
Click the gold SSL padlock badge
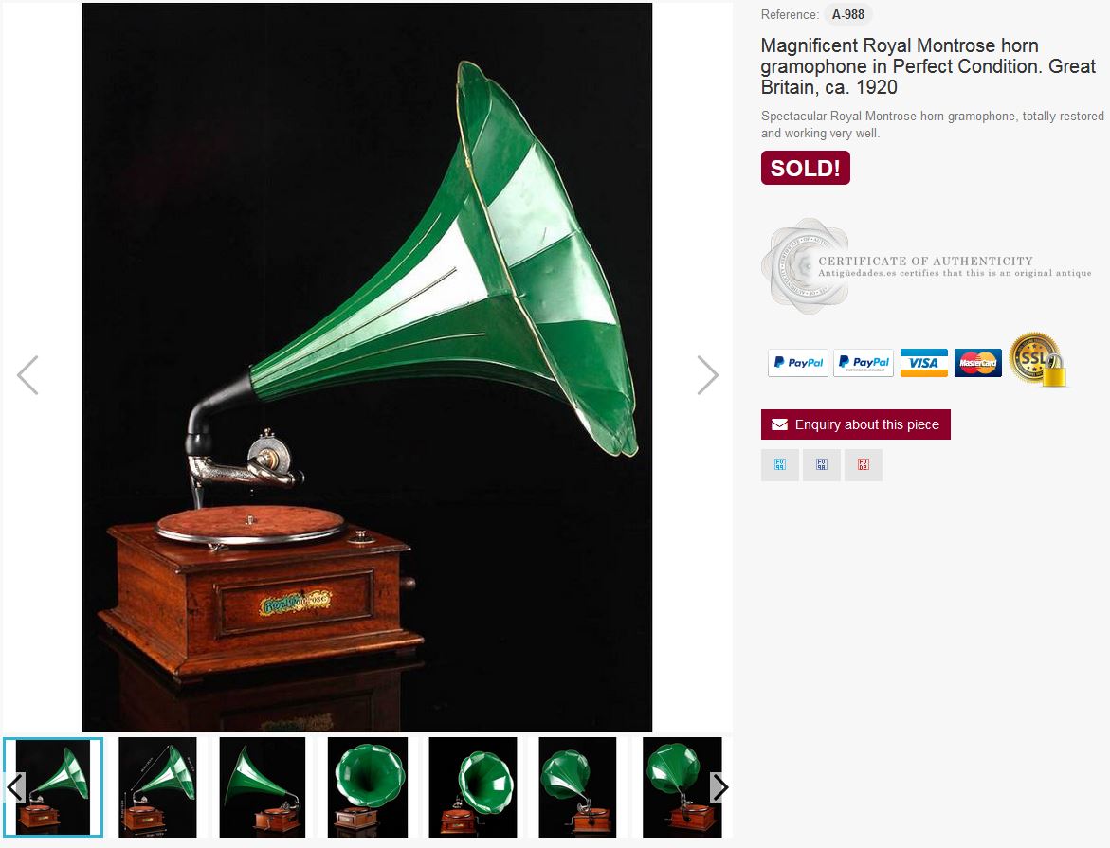click(x=1037, y=360)
